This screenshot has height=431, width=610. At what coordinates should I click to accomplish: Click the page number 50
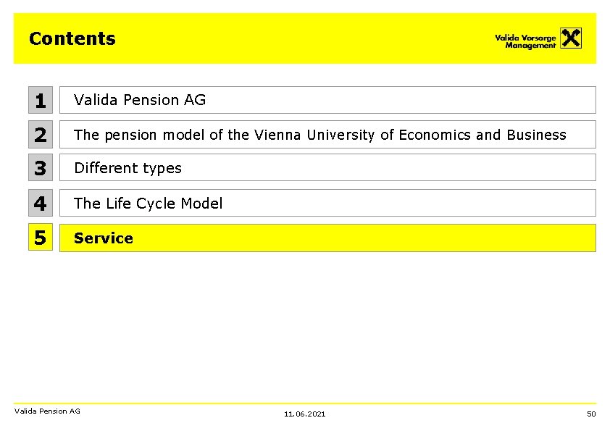tap(591, 414)
